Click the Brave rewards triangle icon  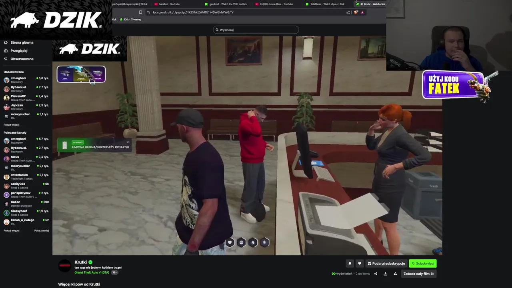point(362,12)
